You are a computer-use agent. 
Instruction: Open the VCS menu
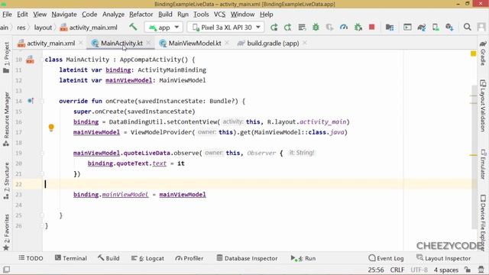(219, 15)
